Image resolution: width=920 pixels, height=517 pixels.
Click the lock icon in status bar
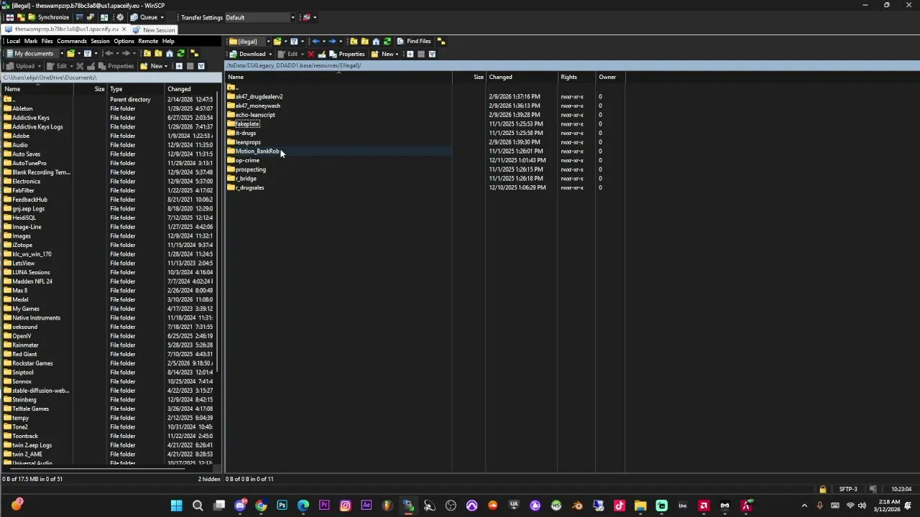822,489
